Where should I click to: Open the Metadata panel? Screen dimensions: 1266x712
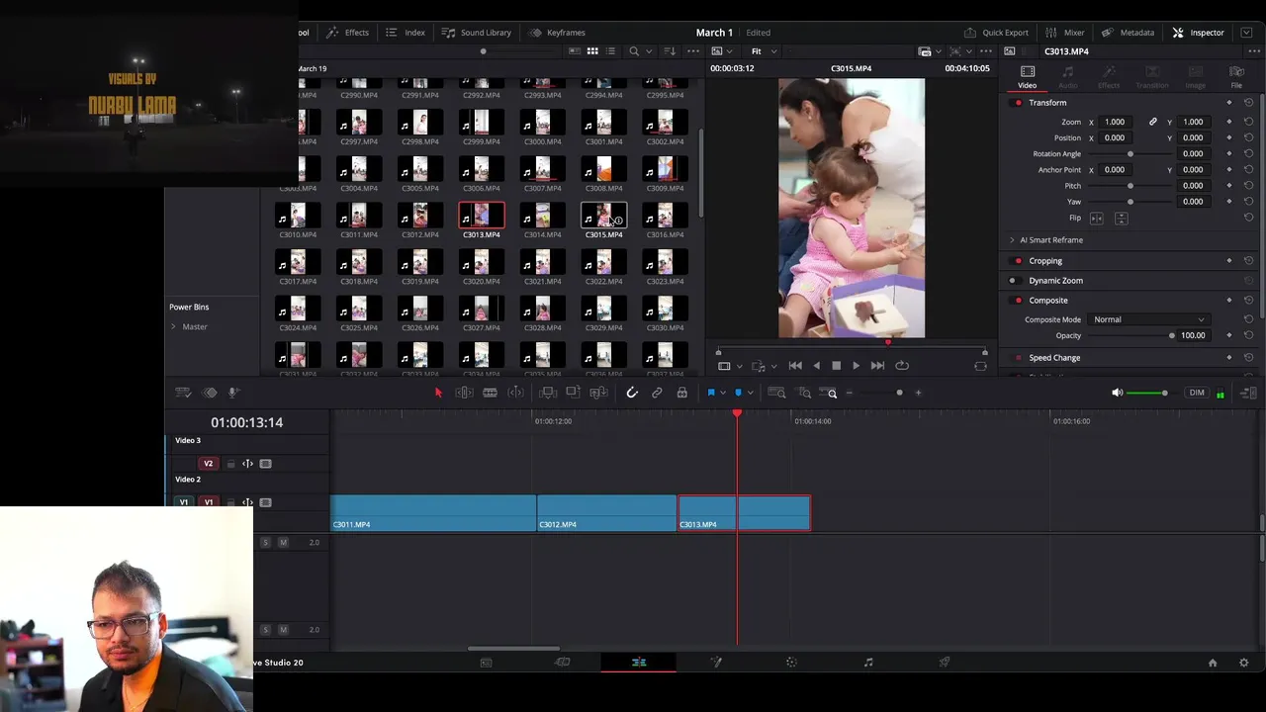tap(1129, 33)
